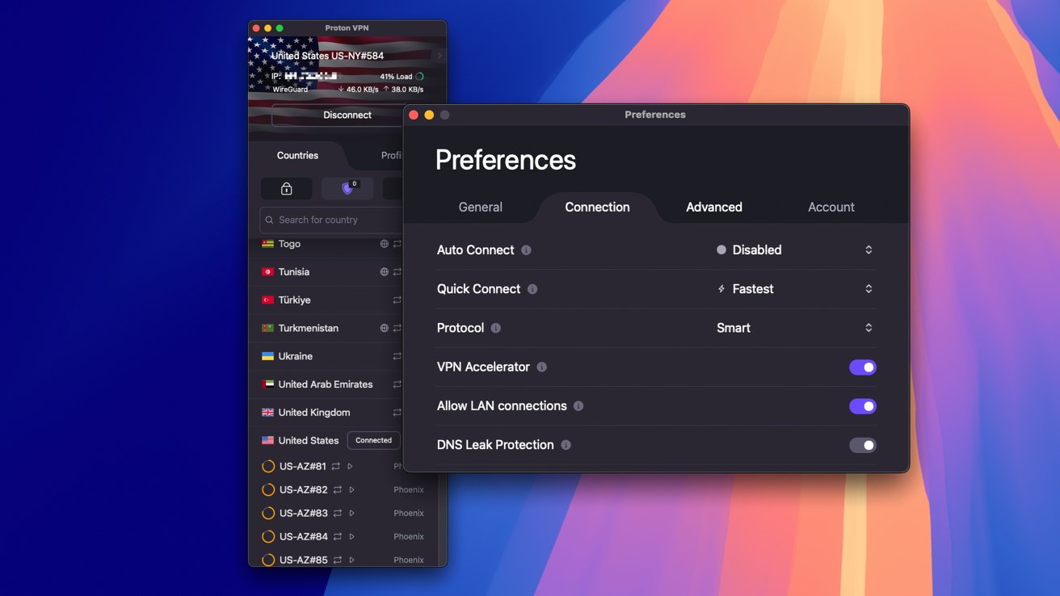The height and width of the screenshot is (596, 1060).
Task: Select the Countries tab in Proton VPN
Action: [297, 155]
